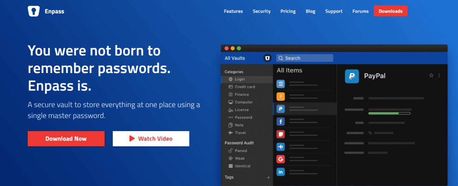The height and width of the screenshot is (186, 458).
Task: Click the Amazon item icon in list
Action: (281, 96)
